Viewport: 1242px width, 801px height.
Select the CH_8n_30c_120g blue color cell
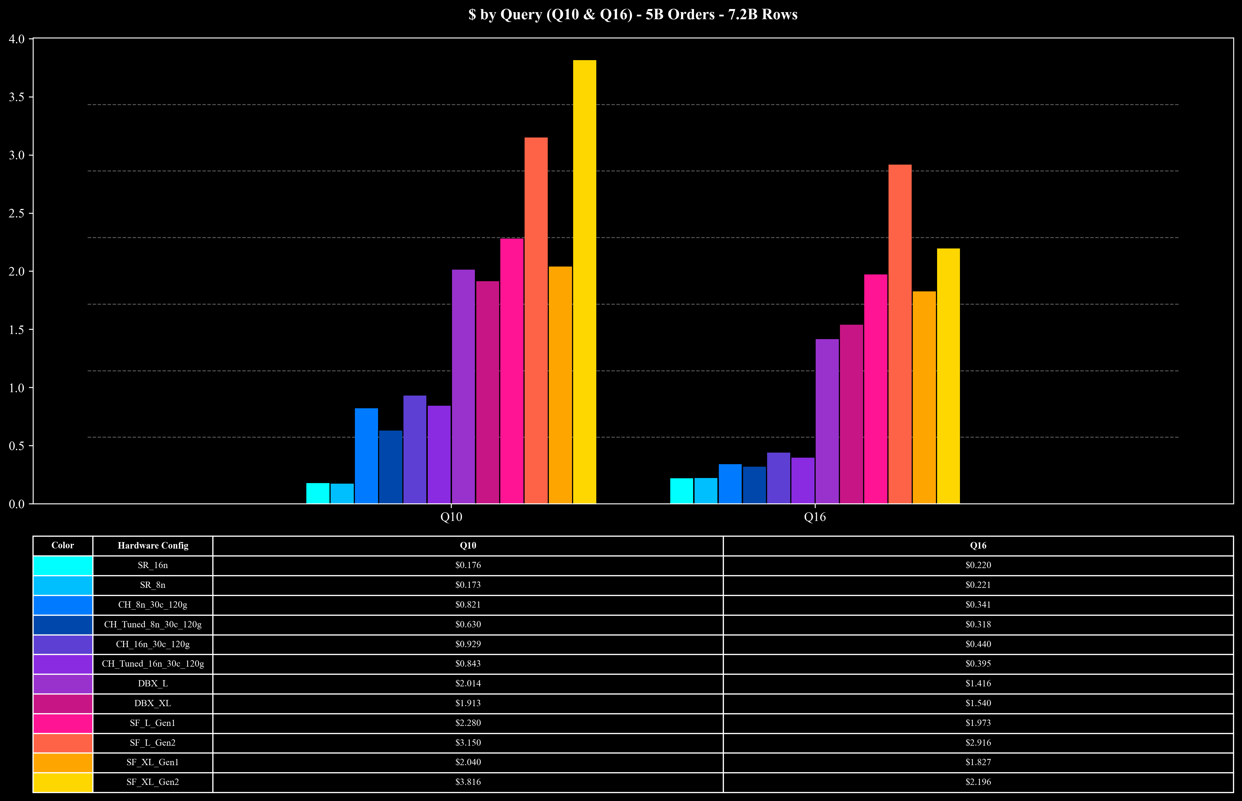point(63,605)
